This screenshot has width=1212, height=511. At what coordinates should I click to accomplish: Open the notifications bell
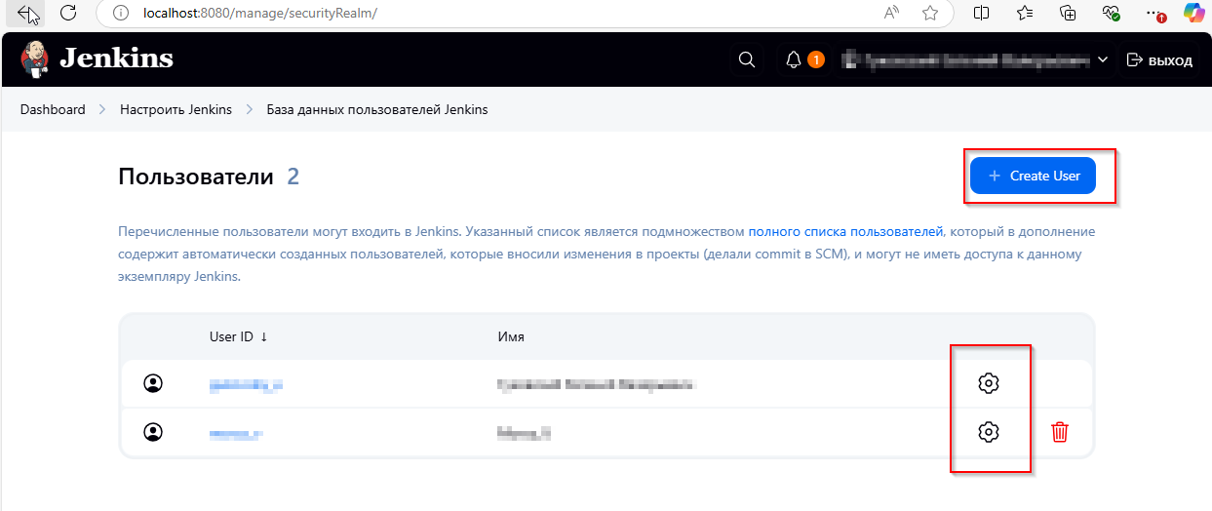(x=794, y=60)
